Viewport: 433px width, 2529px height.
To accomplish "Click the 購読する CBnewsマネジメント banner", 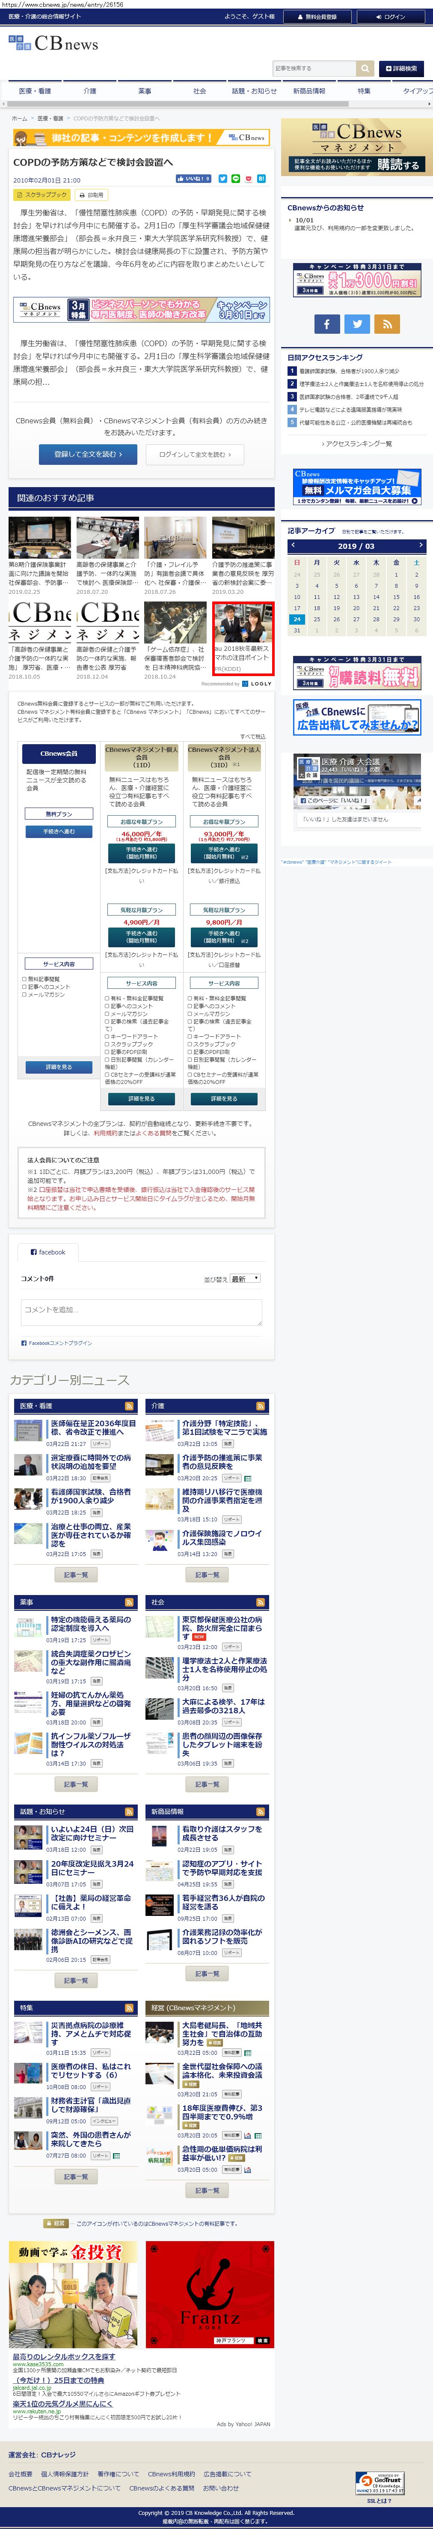I will tap(356, 147).
